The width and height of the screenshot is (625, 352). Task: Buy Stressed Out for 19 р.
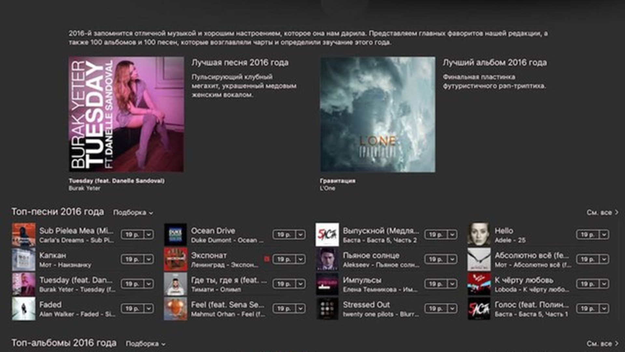(x=436, y=309)
